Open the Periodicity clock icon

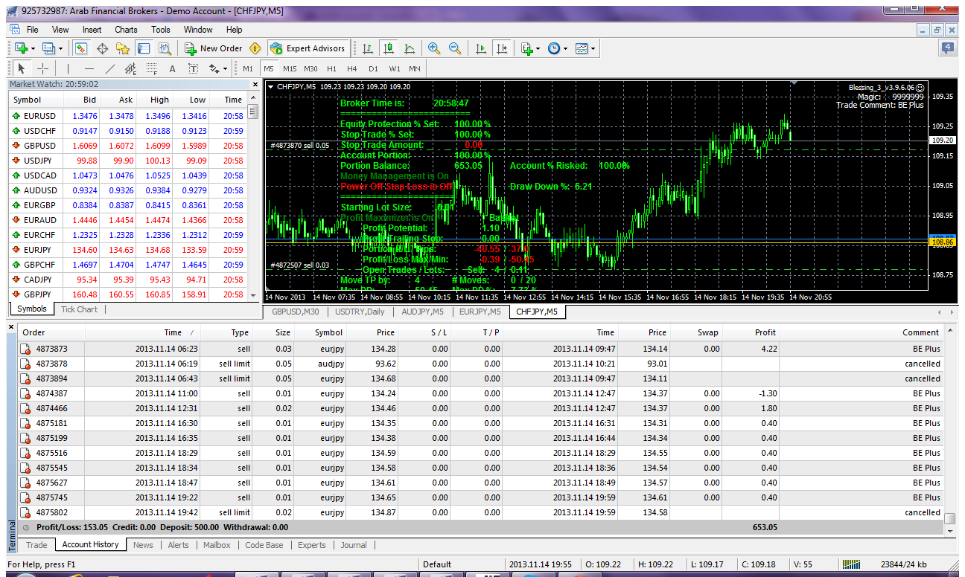tap(554, 48)
